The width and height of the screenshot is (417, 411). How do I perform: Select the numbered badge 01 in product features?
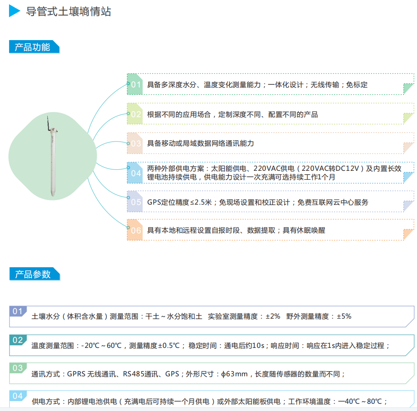135,84
